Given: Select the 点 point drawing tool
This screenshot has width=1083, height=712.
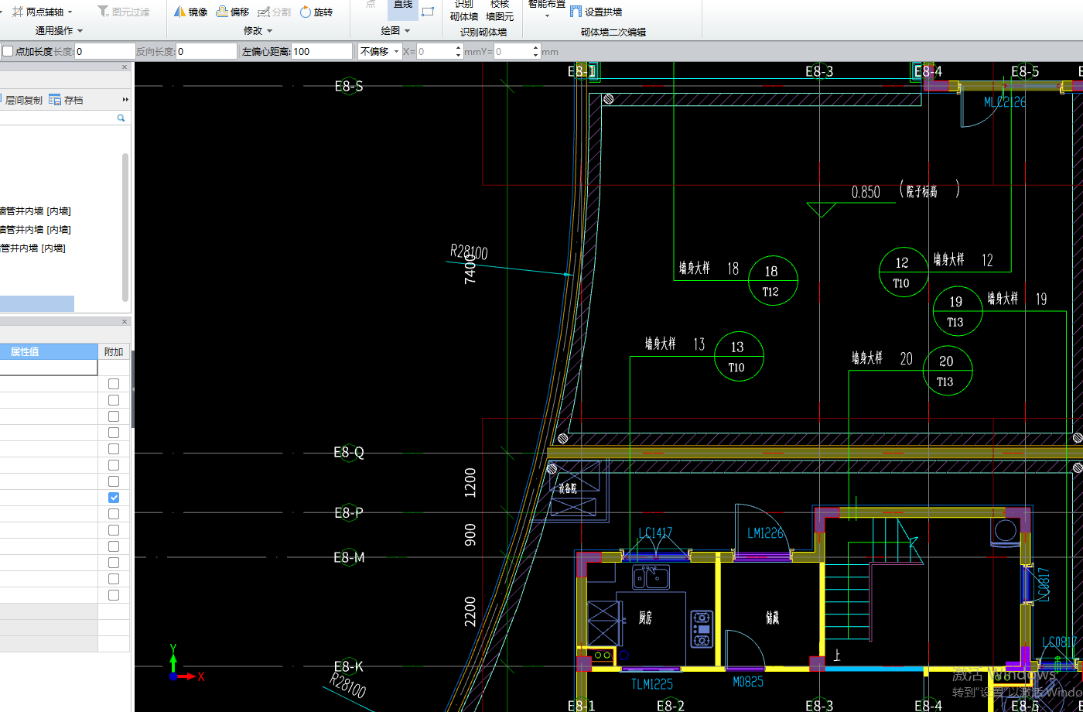Looking at the screenshot, I should (371, 6).
